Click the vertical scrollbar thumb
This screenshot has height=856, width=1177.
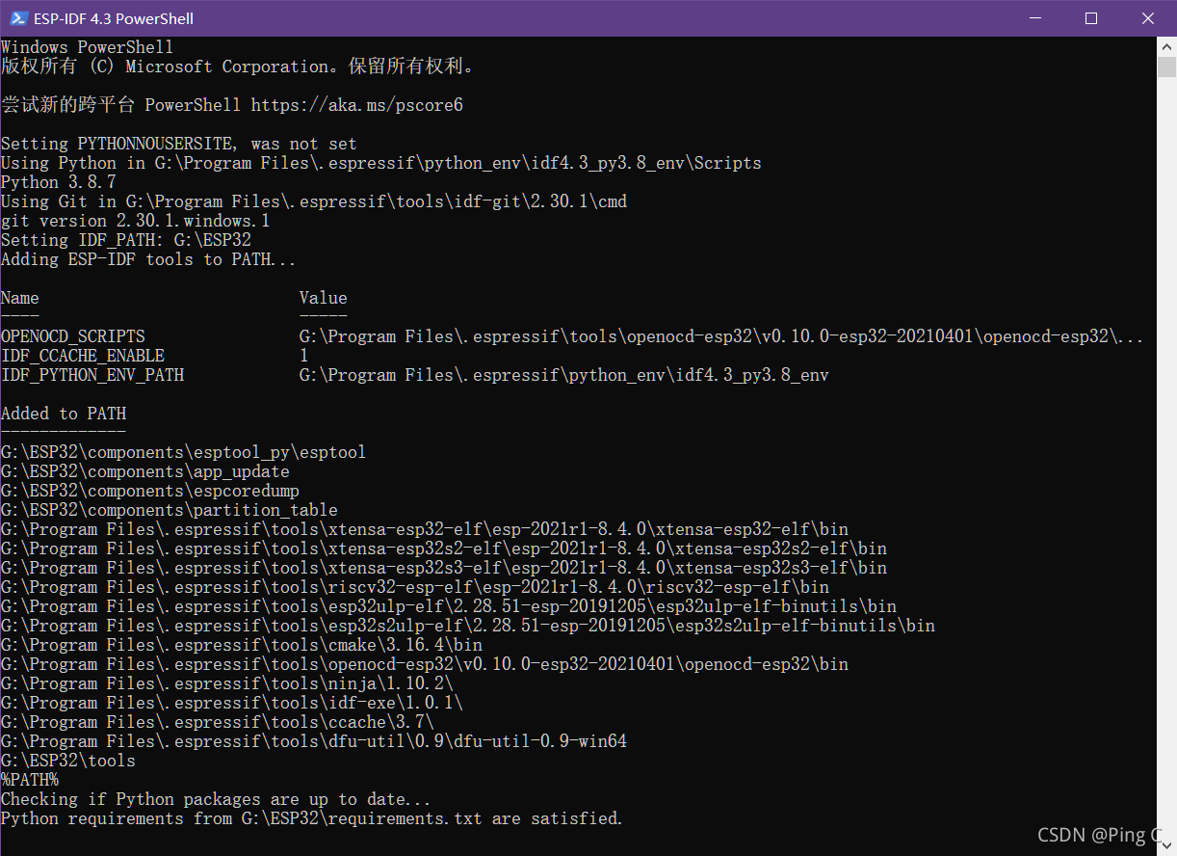pos(1166,67)
